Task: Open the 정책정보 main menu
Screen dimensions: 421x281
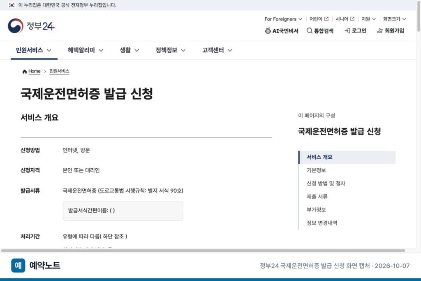Action: (x=166, y=50)
